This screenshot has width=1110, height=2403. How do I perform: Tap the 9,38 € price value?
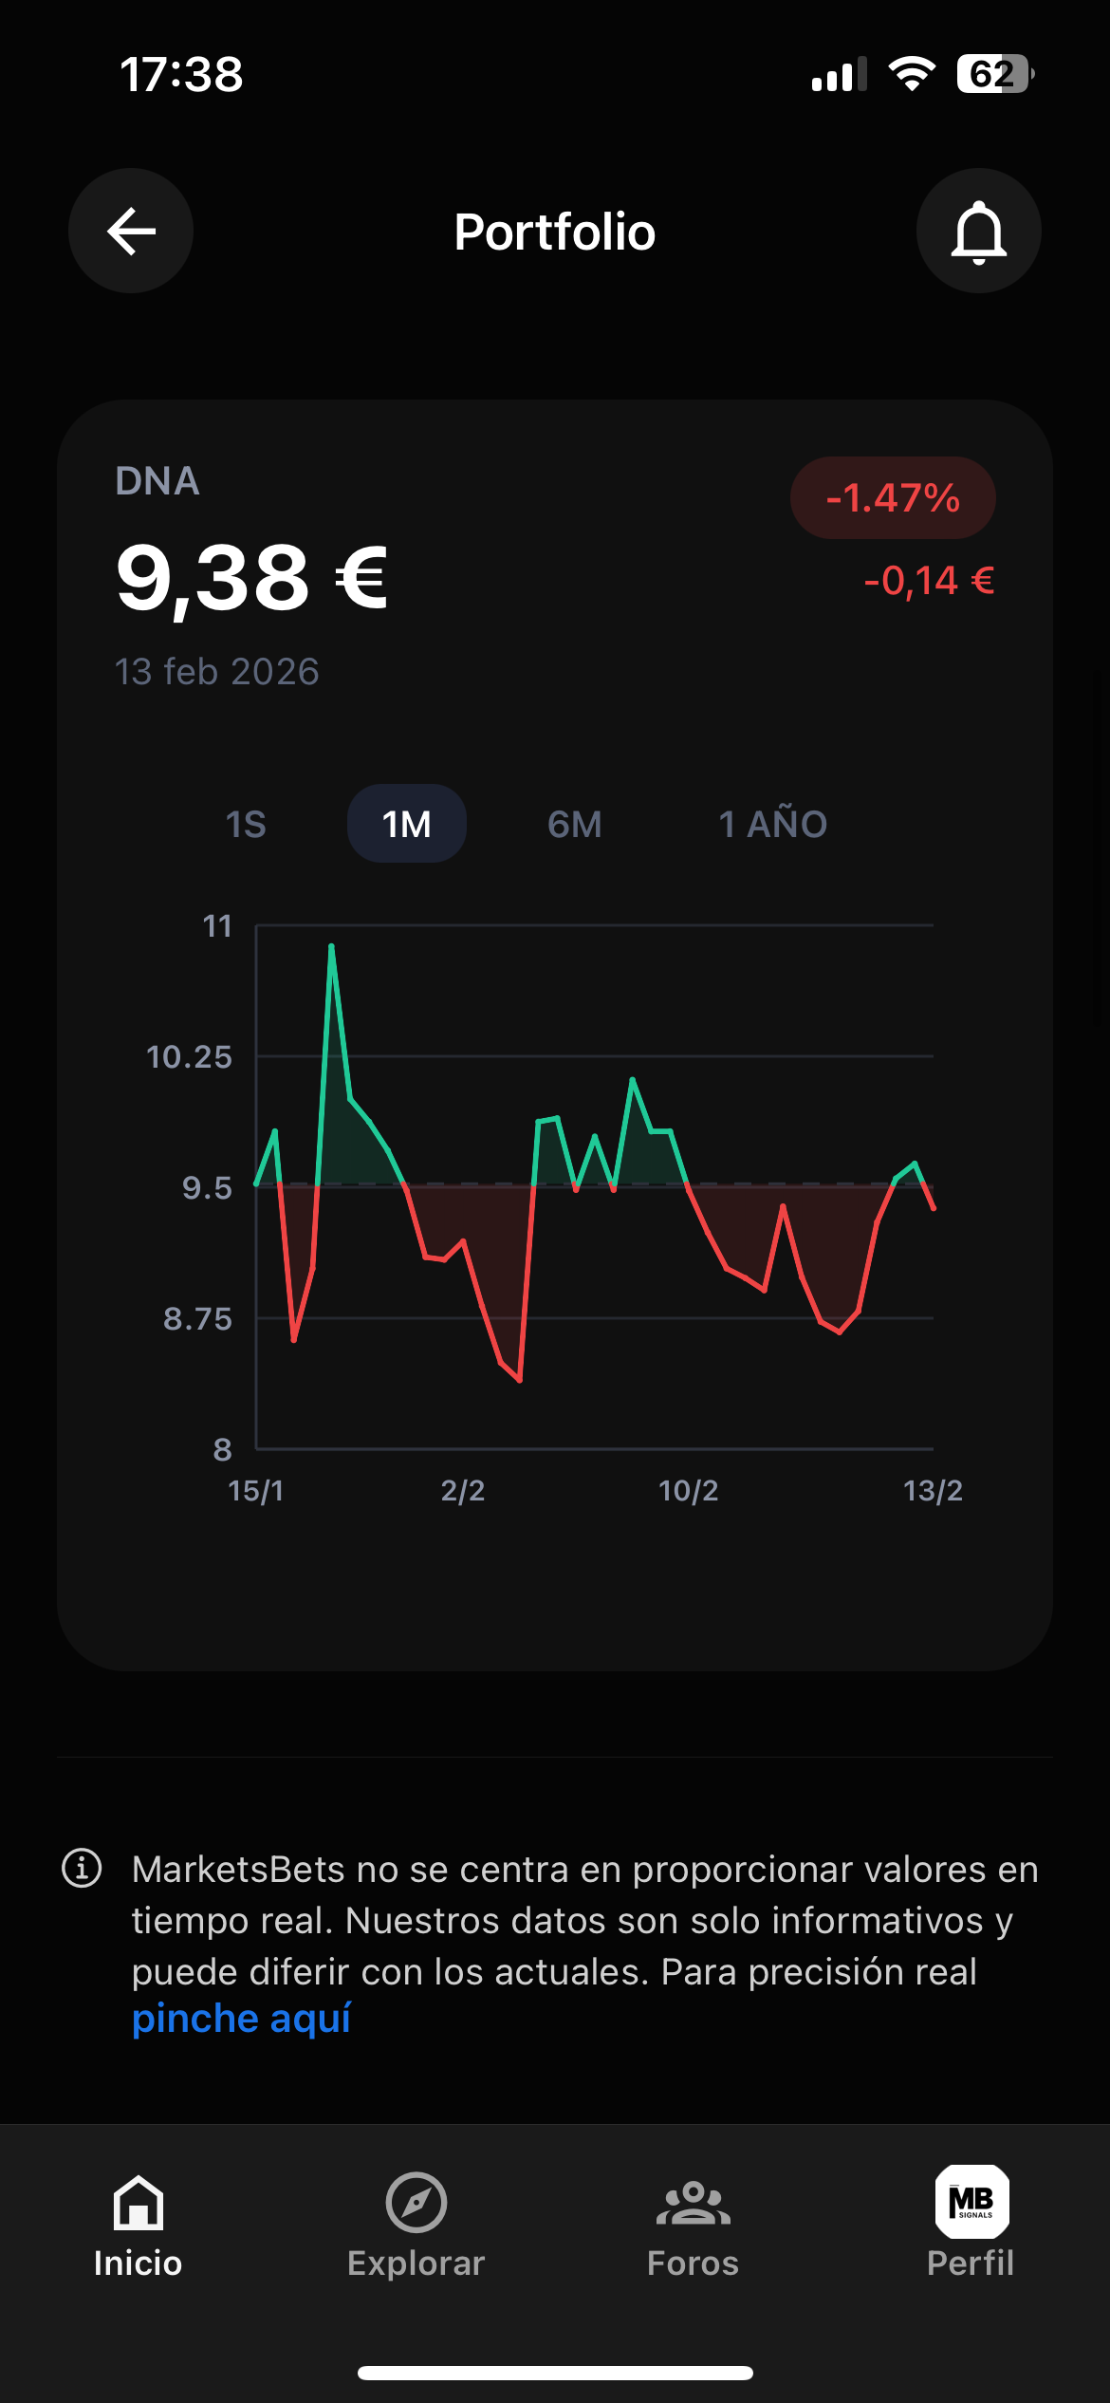(x=252, y=578)
